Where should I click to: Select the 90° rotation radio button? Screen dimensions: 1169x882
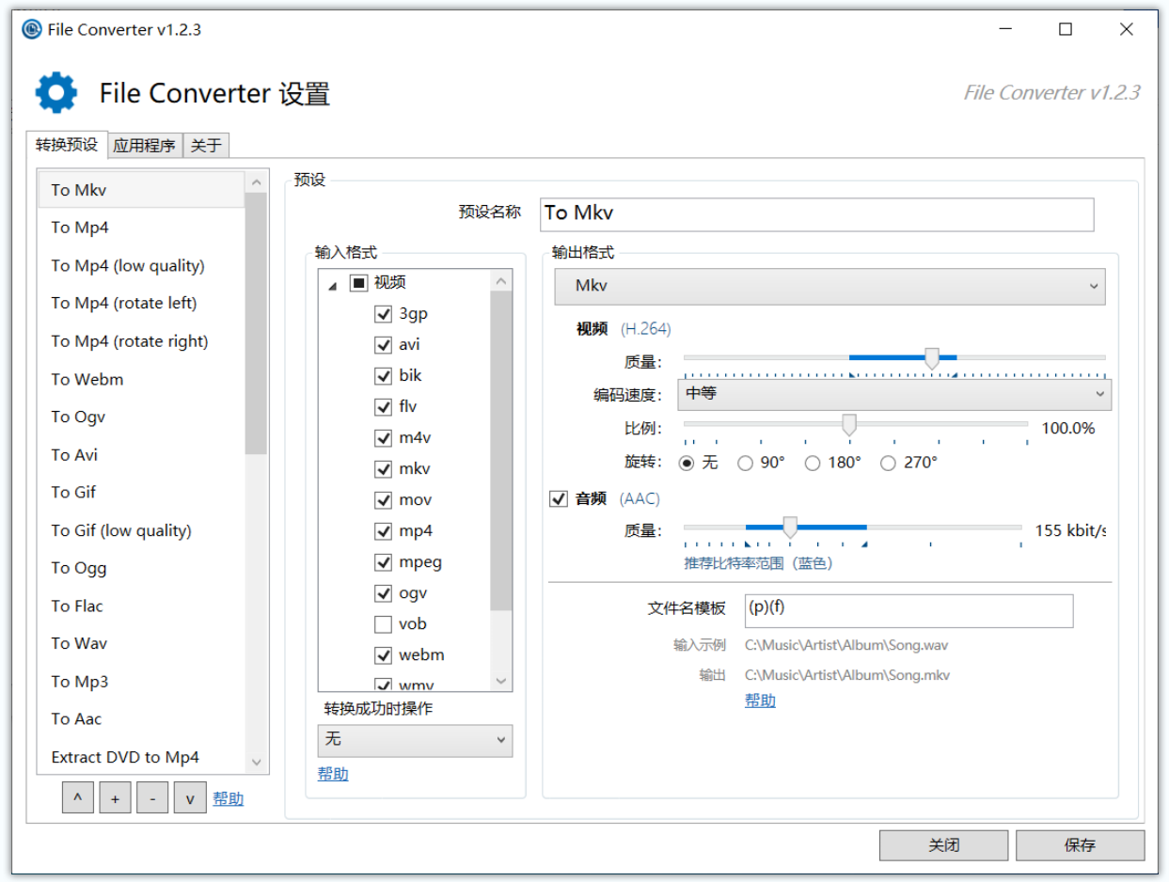coord(745,462)
